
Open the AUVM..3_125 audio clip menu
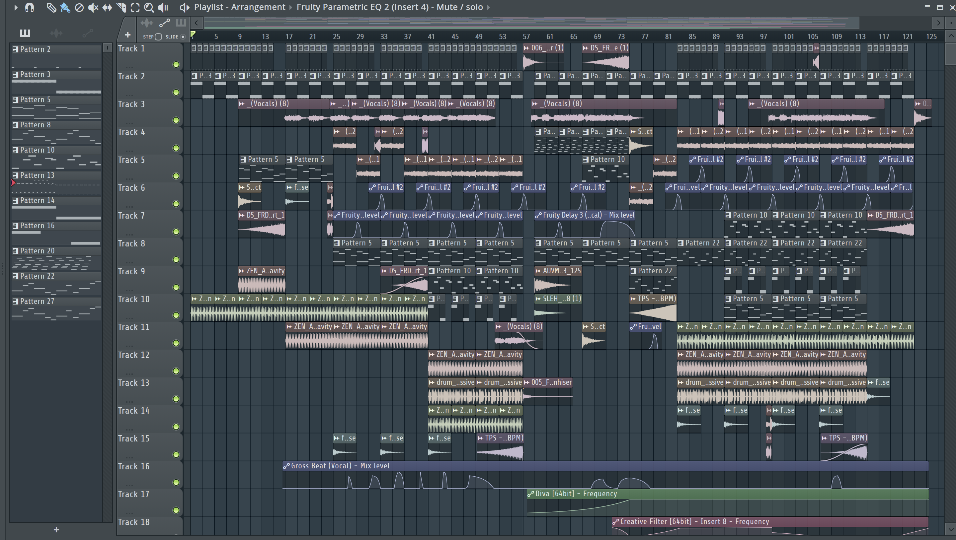pyautogui.click(x=538, y=271)
